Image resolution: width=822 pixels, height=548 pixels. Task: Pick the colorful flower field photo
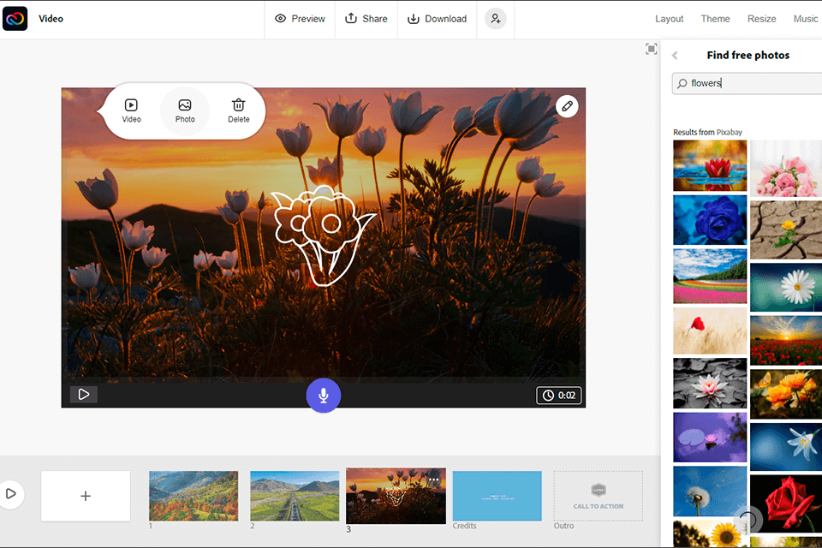710,277
